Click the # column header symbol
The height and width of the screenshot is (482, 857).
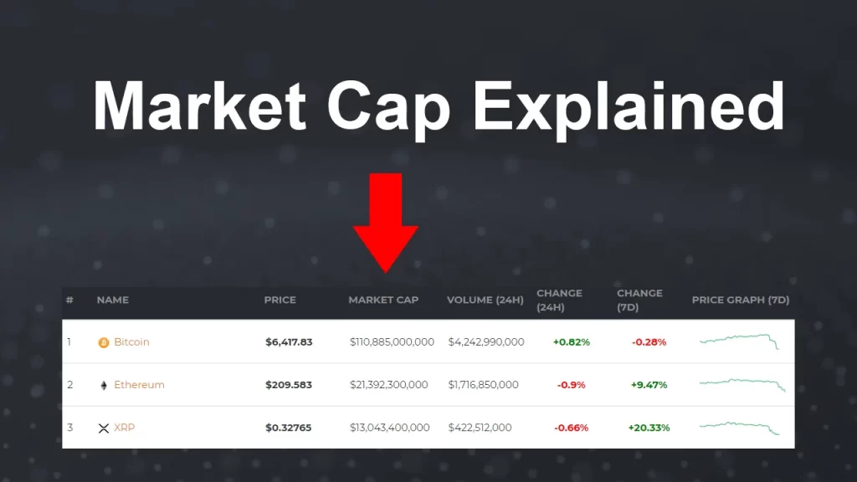pyautogui.click(x=69, y=300)
